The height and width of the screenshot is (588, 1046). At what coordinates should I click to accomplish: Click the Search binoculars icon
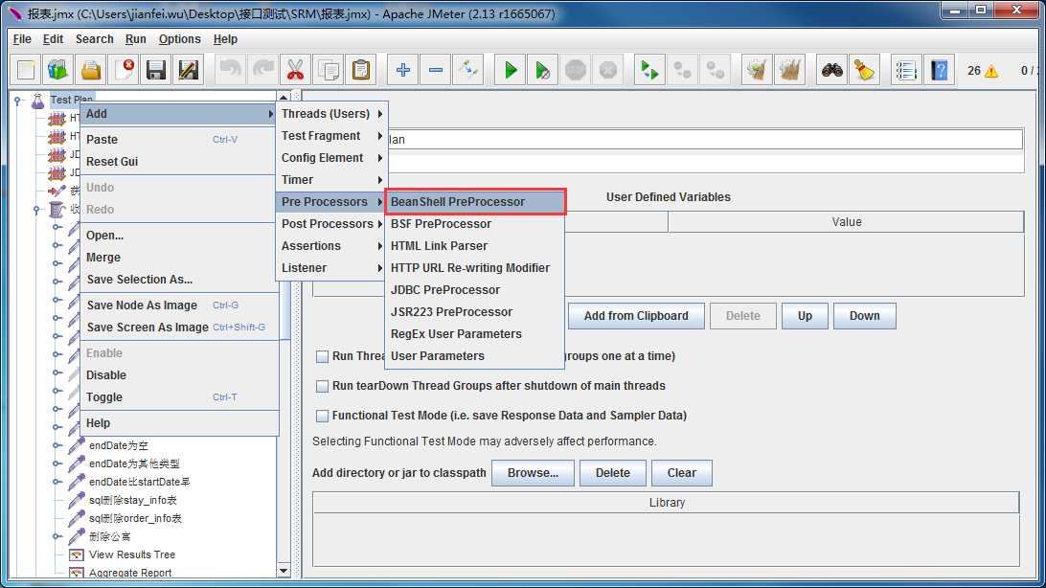[x=831, y=70]
